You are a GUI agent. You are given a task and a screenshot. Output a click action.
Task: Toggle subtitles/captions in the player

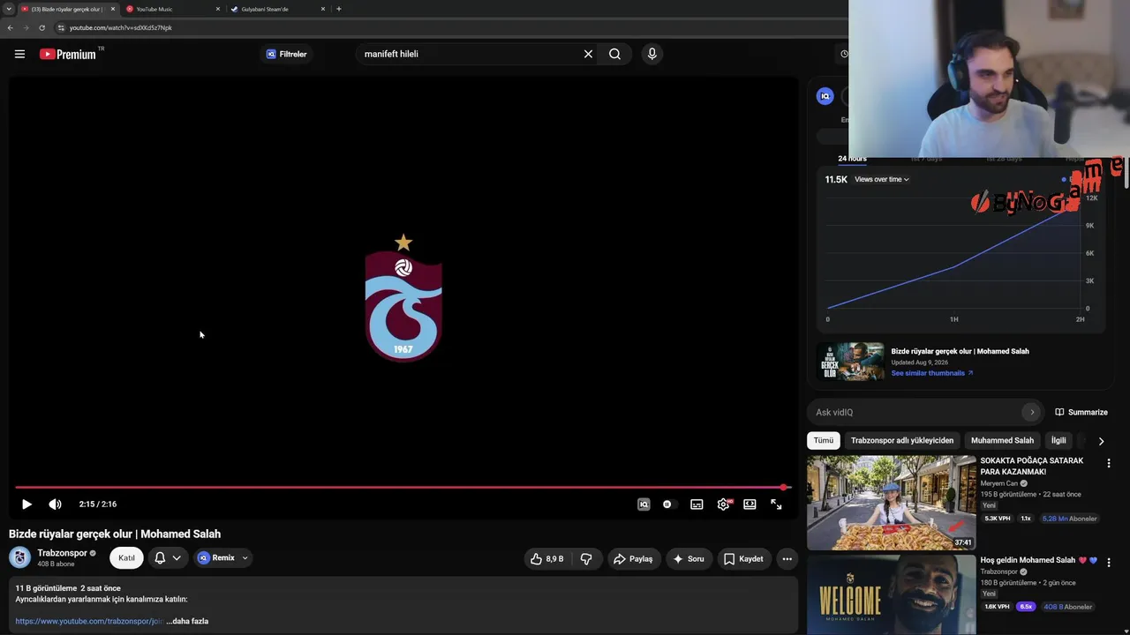697,504
